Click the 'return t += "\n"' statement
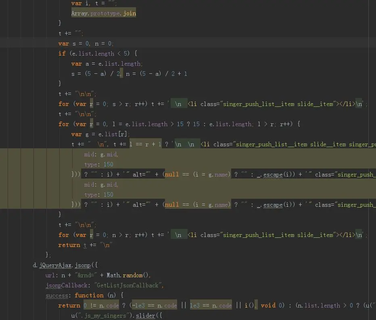Screen dimensions: 376x320 [85, 245]
